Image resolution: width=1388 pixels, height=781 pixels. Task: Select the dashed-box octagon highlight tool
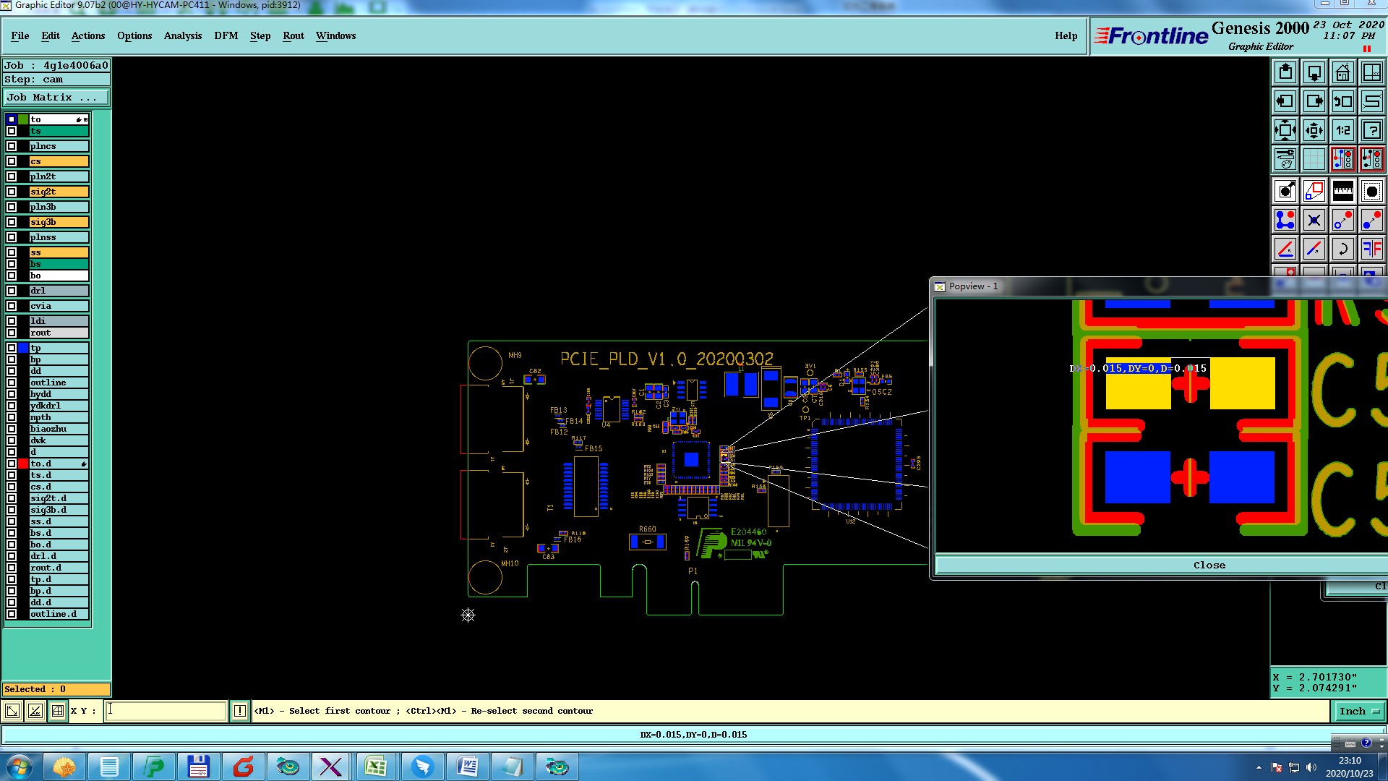(1371, 191)
